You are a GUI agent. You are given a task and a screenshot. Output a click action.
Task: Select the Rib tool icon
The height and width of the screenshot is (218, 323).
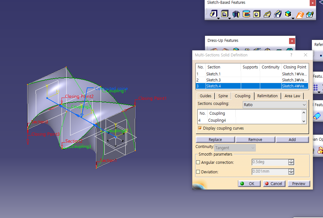[267, 14]
